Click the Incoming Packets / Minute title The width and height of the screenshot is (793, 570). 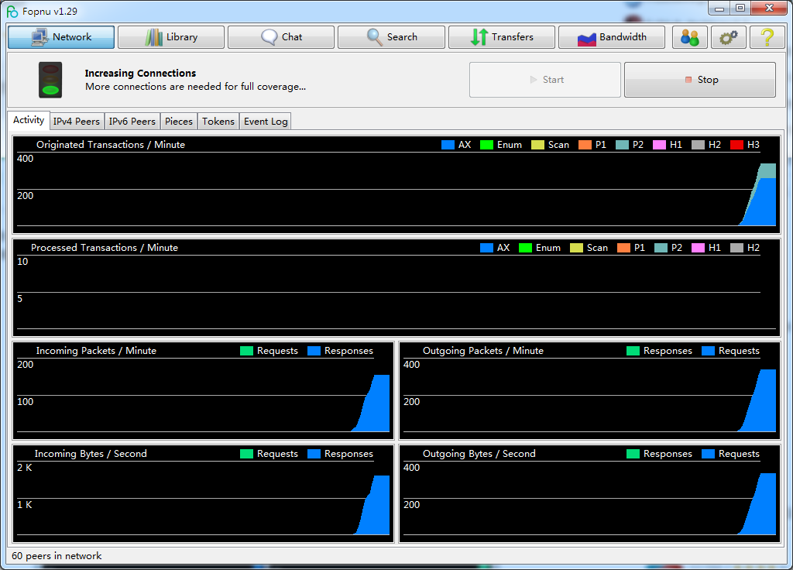(x=96, y=351)
